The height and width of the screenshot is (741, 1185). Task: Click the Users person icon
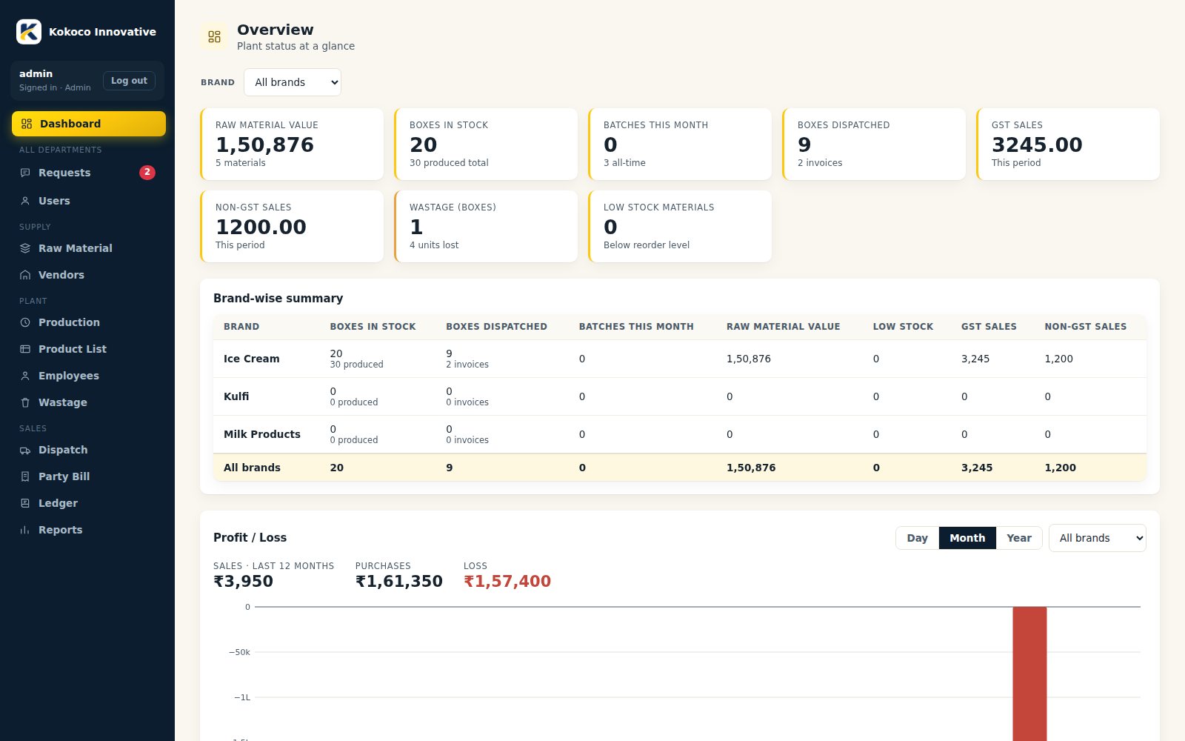point(25,201)
